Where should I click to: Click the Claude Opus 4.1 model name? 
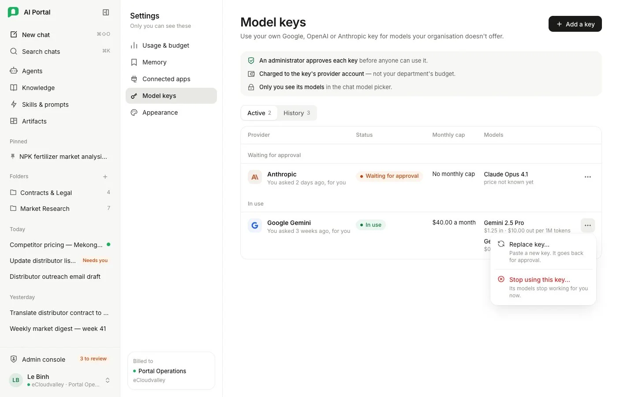[x=506, y=174]
